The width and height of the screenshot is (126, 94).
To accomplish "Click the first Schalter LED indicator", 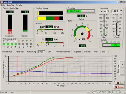I will tap(102, 42).
